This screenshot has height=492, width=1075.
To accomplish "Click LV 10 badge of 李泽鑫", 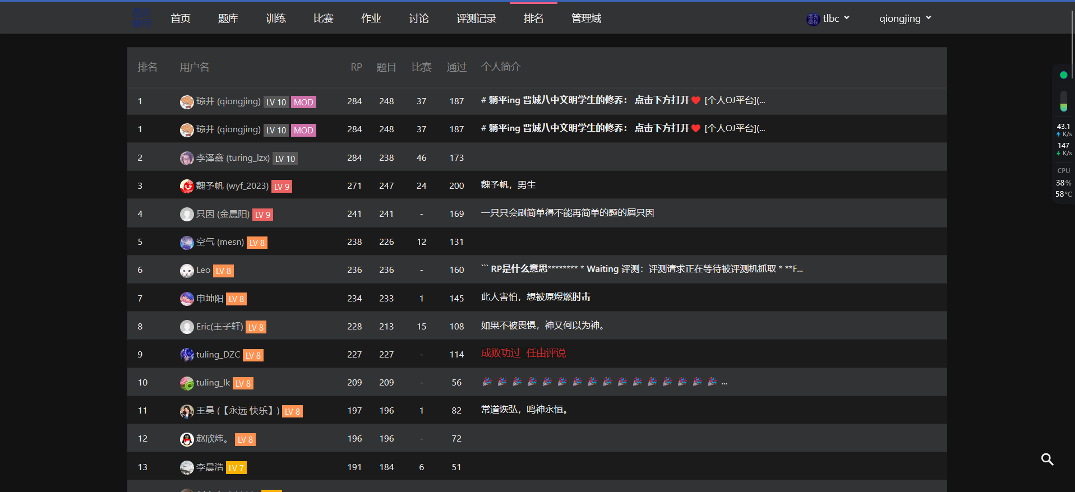I will [285, 159].
